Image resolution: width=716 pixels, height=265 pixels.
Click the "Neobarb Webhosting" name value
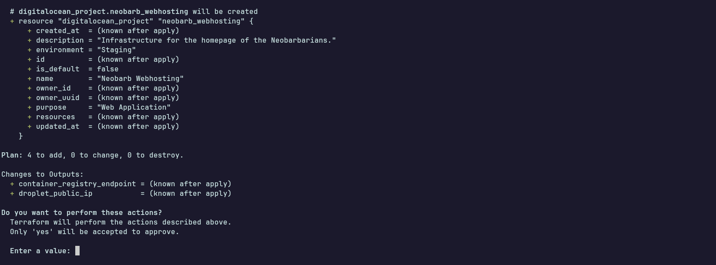[140, 79]
